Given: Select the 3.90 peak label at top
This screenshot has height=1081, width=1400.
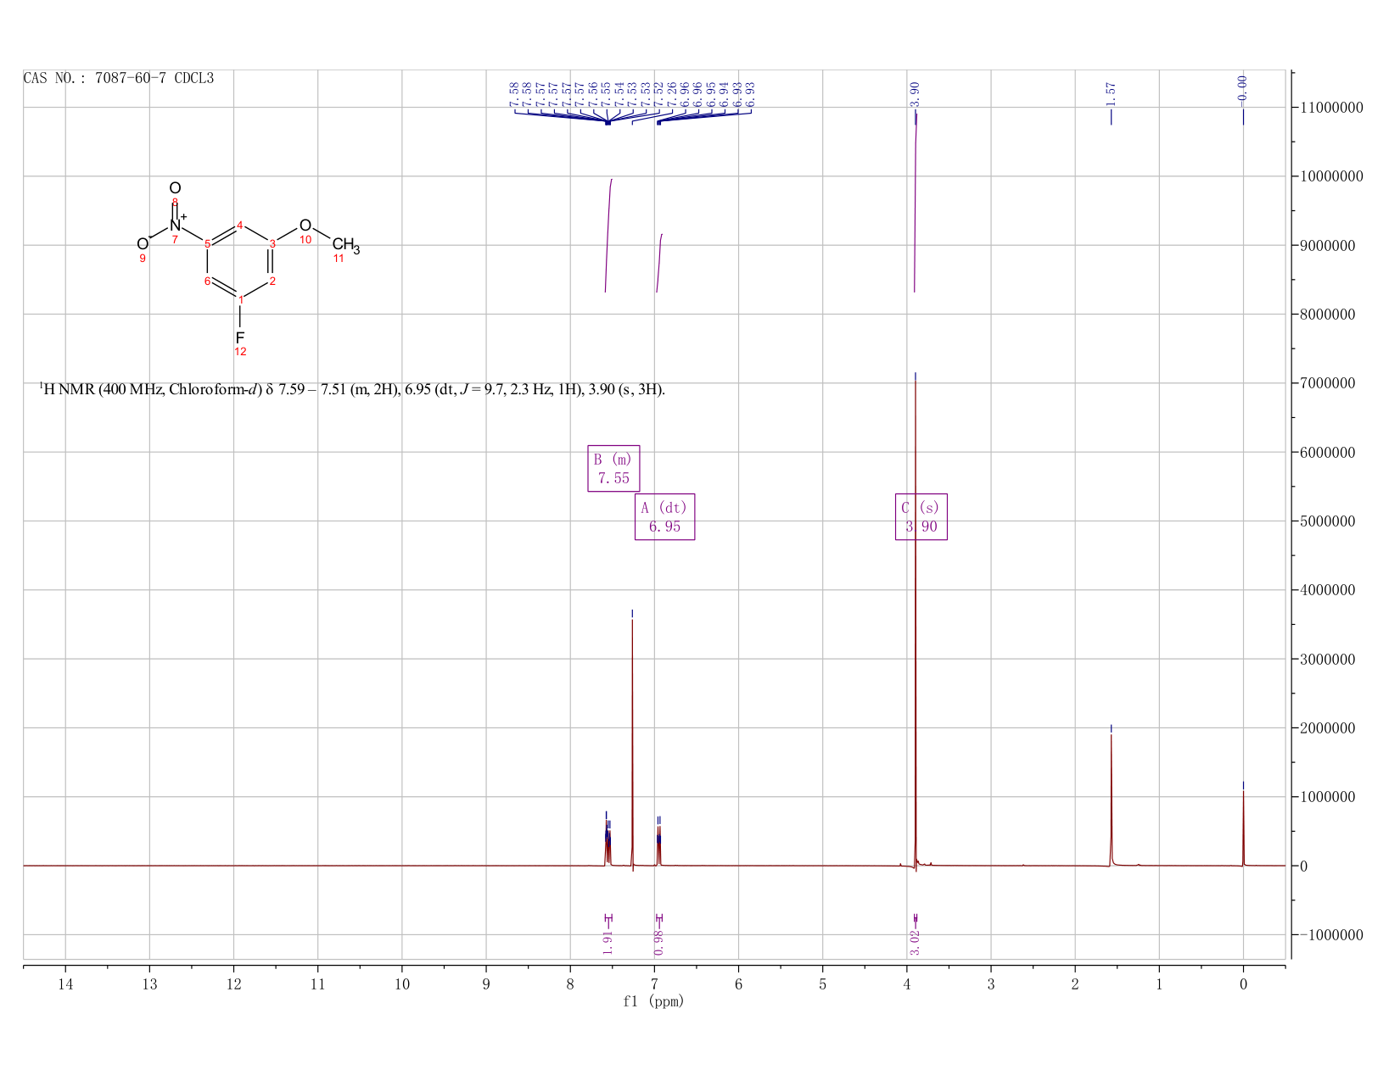Looking at the screenshot, I should (915, 94).
